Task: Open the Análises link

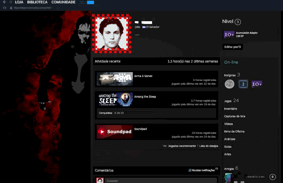Action: pyautogui.click(x=230, y=139)
